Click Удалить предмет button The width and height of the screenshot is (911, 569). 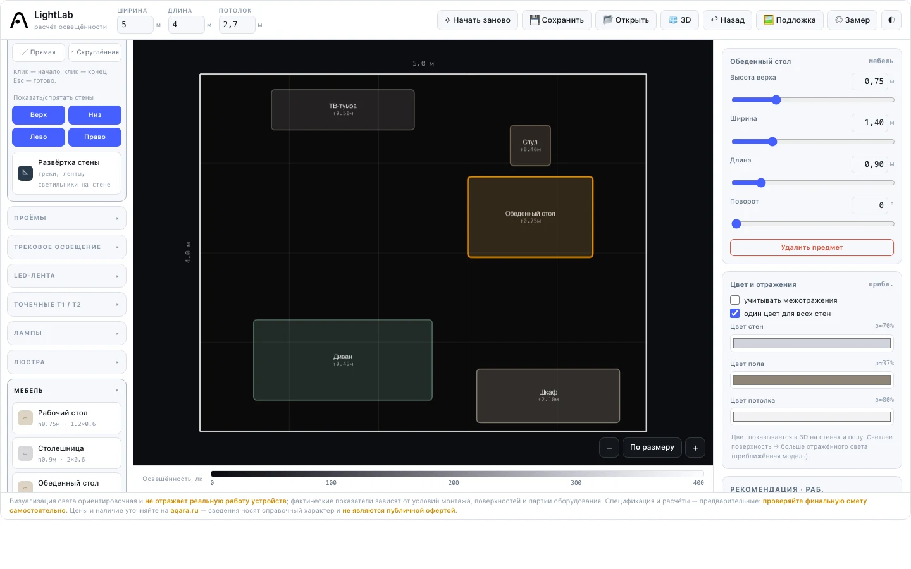(x=812, y=248)
